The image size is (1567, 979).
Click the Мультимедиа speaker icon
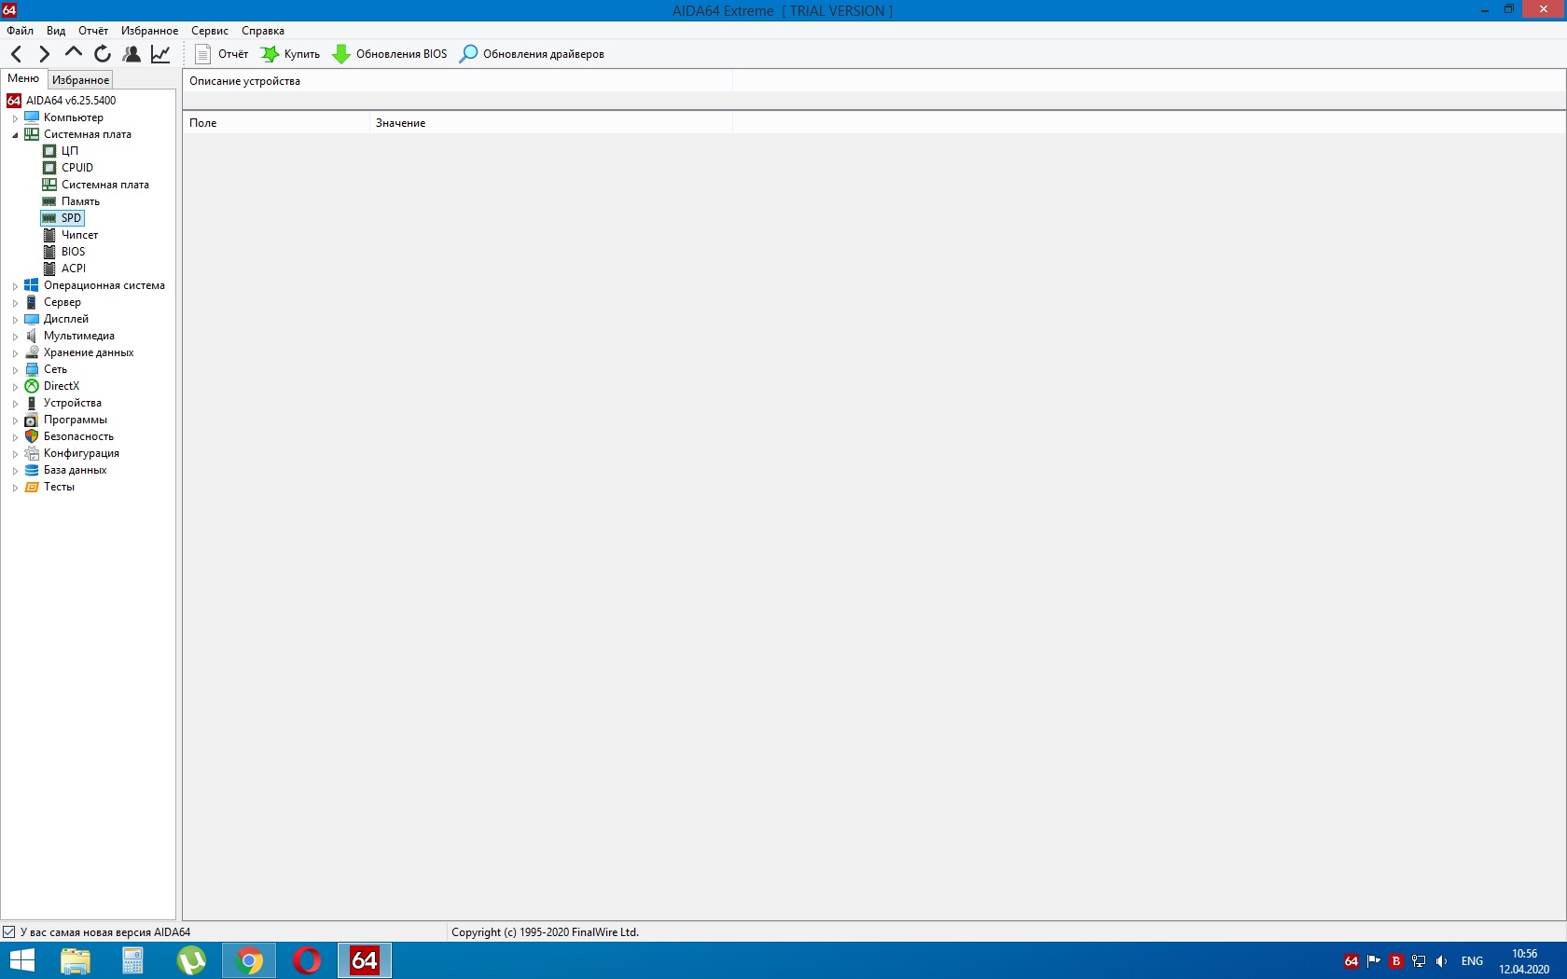(32, 336)
